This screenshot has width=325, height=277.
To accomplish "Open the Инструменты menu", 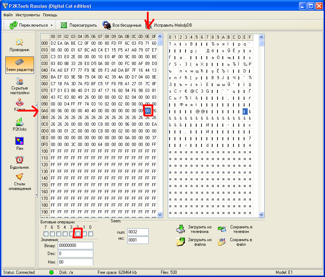I will pyautogui.click(x=28, y=15).
